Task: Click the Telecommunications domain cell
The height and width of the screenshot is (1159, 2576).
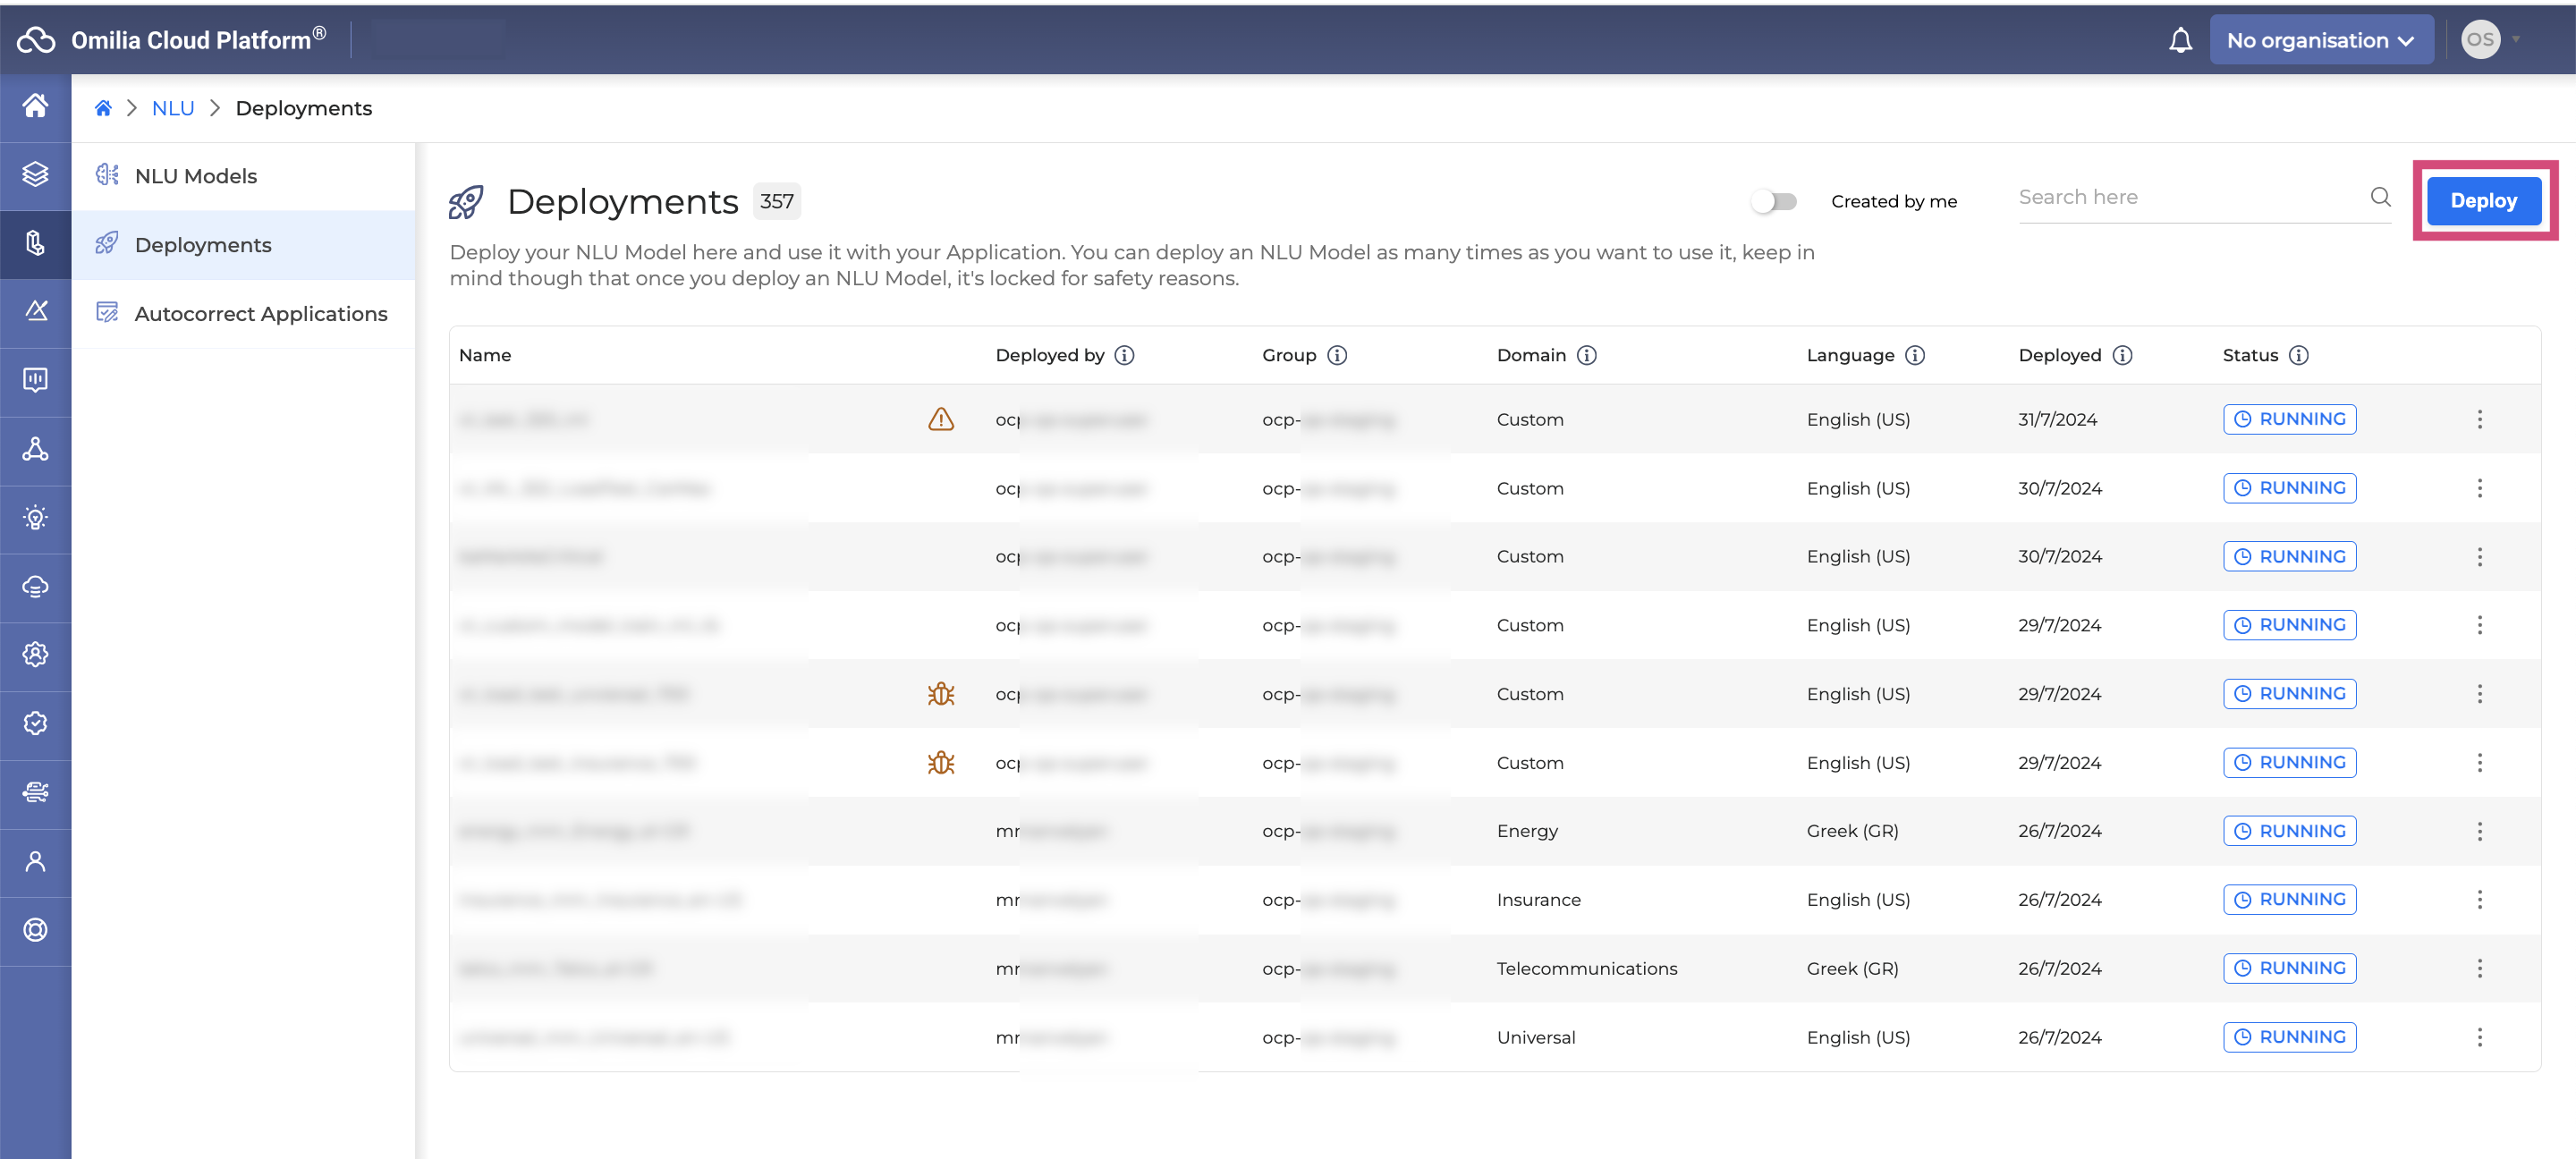Action: (x=1587, y=968)
